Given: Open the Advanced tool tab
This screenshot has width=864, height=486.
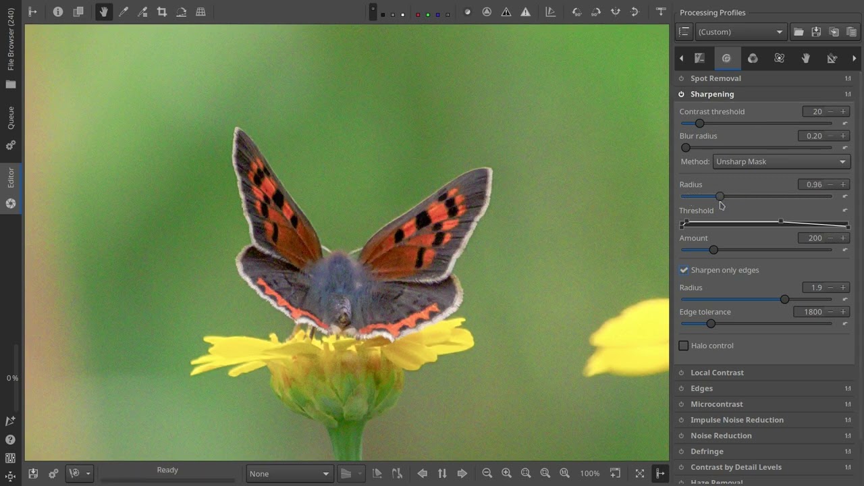Looking at the screenshot, I should click(779, 58).
